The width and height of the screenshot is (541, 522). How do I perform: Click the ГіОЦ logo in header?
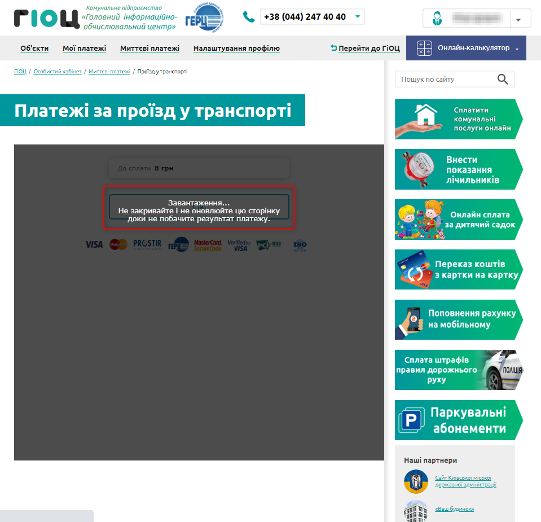[46, 18]
